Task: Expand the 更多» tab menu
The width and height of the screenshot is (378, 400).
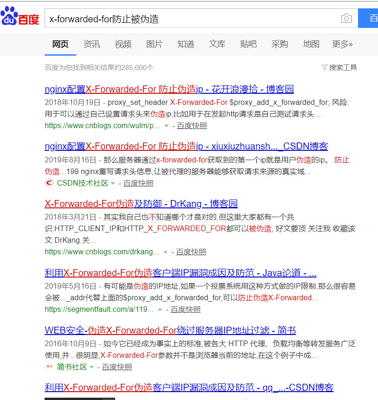Action: pyautogui.click(x=342, y=44)
